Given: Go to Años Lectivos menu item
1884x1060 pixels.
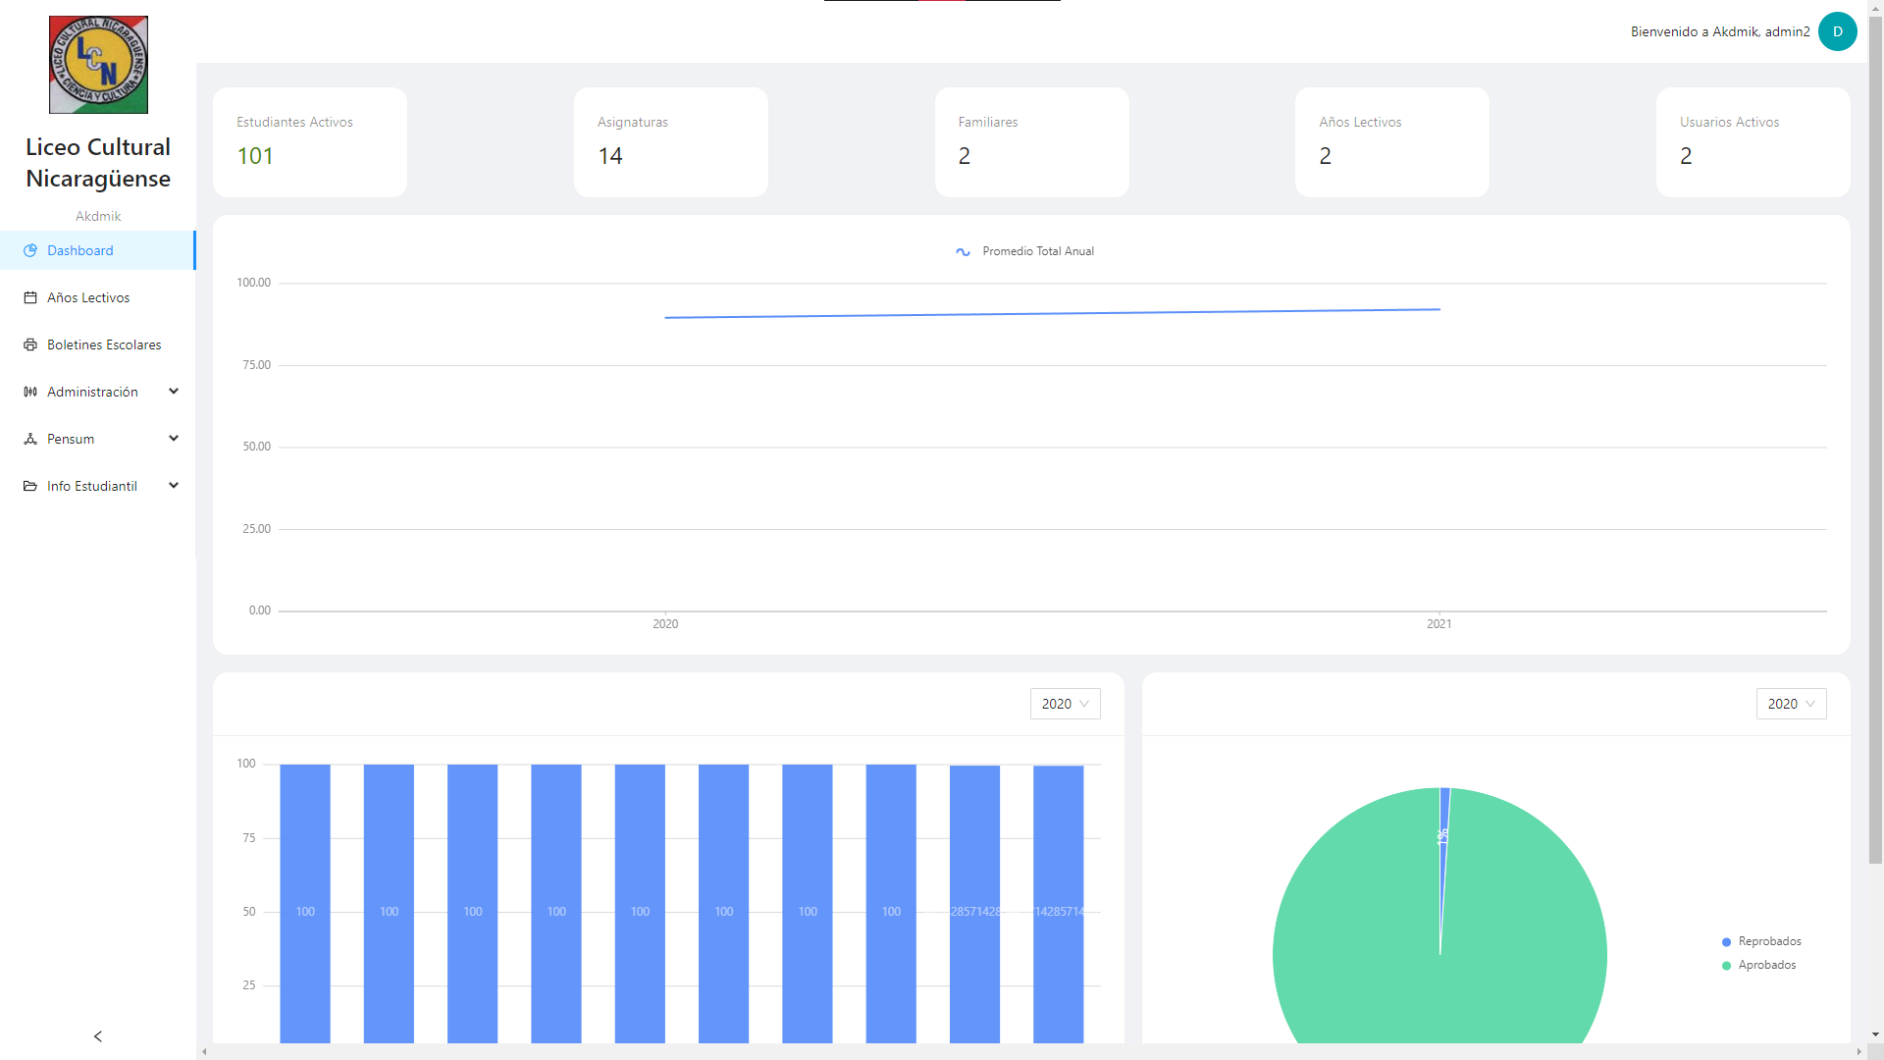Looking at the screenshot, I should (x=88, y=297).
